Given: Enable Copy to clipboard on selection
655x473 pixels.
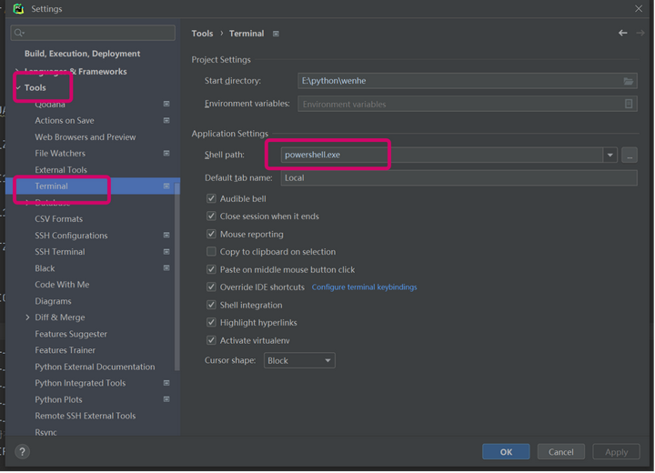Looking at the screenshot, I should point(212,252).
